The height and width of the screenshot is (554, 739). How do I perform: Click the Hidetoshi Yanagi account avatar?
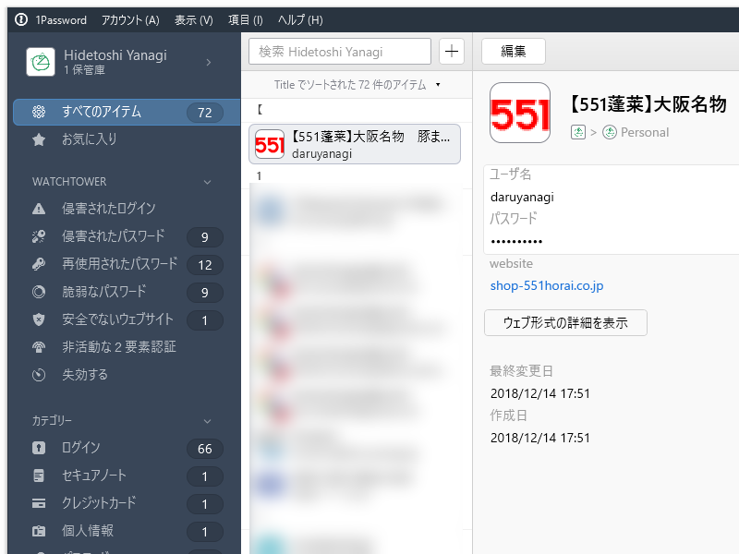pyautogui.click(x=41, y=62)
